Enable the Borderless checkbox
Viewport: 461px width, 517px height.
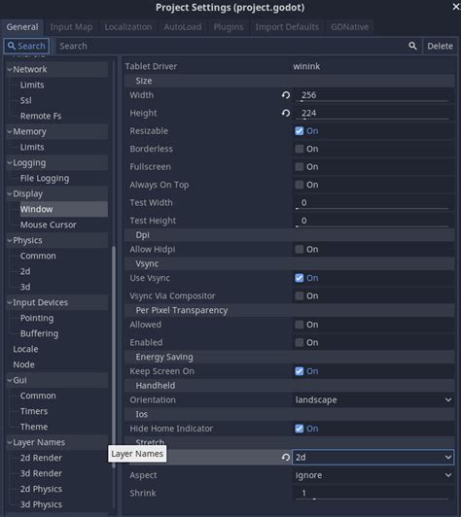point(300,149)
